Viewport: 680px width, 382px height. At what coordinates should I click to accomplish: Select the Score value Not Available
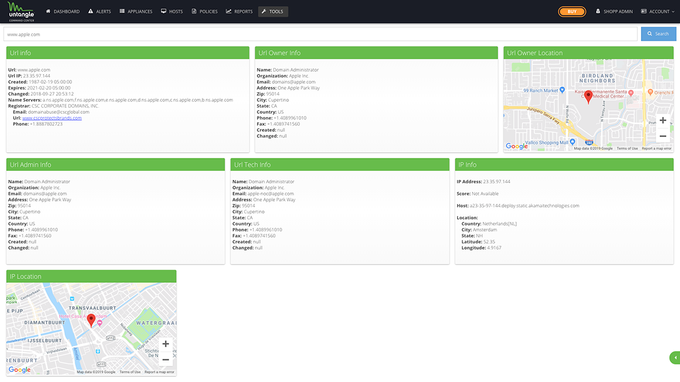pyautogui.click(x=485, y=194)
